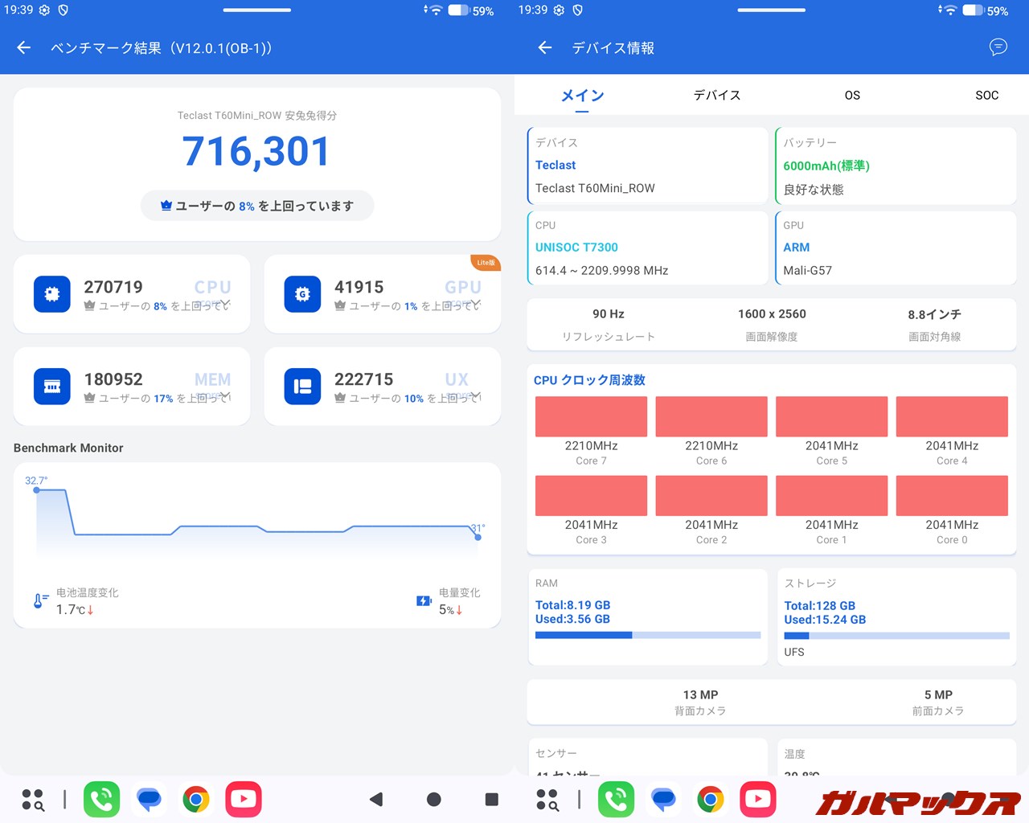Screen dimensions: 1029x823
Task: Open Phone app in right dock
Action: tap(617, 800)
